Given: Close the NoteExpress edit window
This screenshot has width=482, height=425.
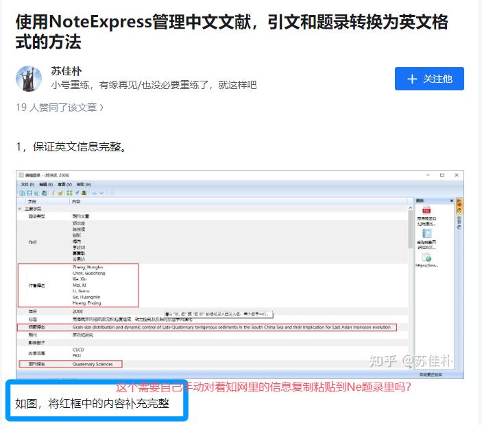Looking at the screenshot, I should coord(457,175).
